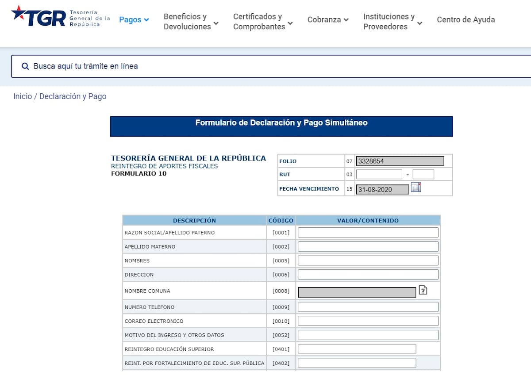Click the TGR logo
Viewport: 531px width, 379px height.
click(61, 16)
